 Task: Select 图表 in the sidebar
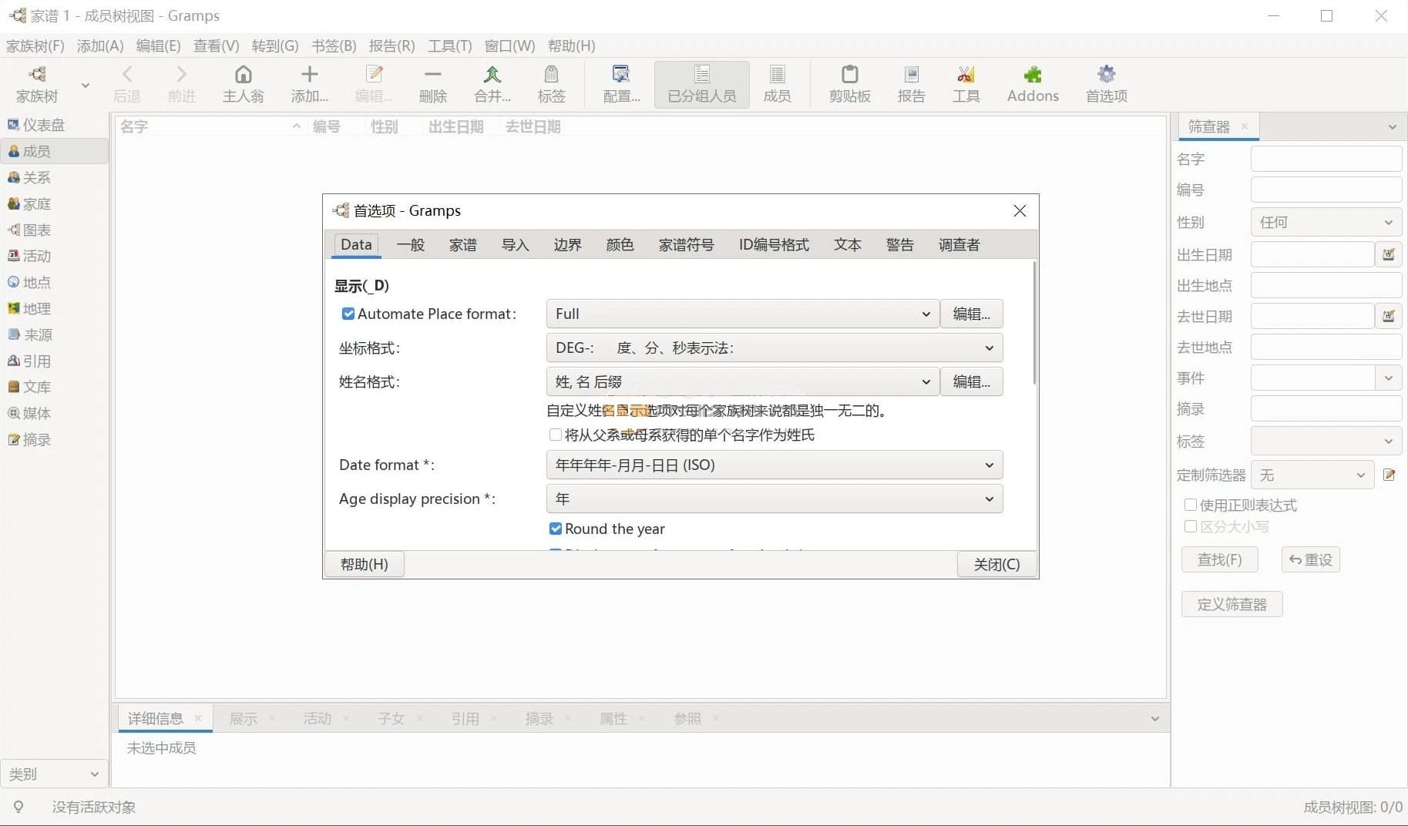click(54, 230)
